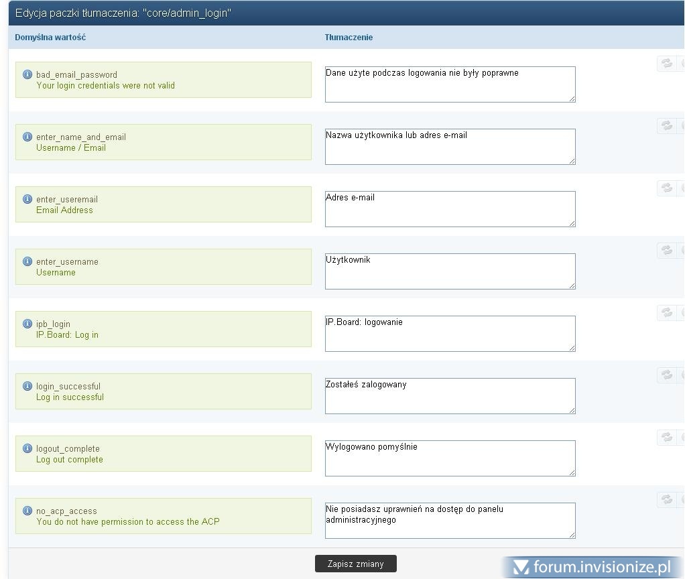The height and width of the screenshot is (579, 685).
Task: Click the info icon next to enter_name_and_email
Action: point(27,137)
